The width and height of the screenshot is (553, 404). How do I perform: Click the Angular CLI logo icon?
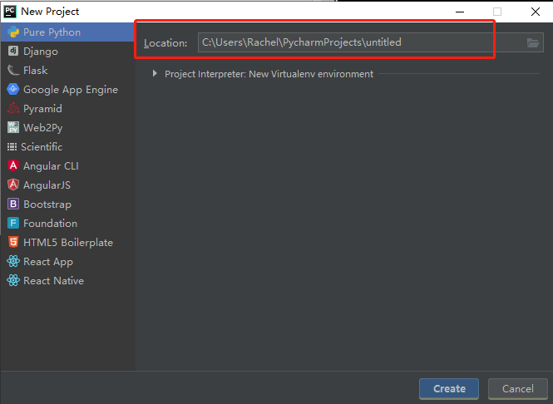click(x=13, y=165)
